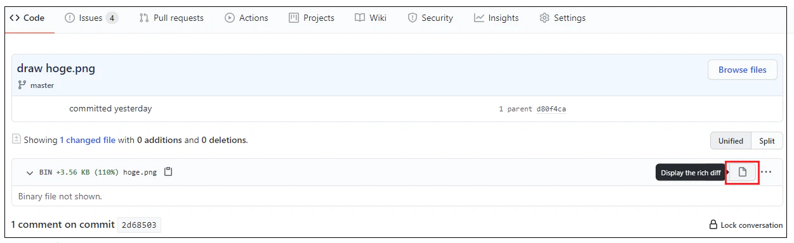This screenshot has width=794, height=243.
Task: Open the three-dot menu for hoge.png
Action: coord(767,172)
